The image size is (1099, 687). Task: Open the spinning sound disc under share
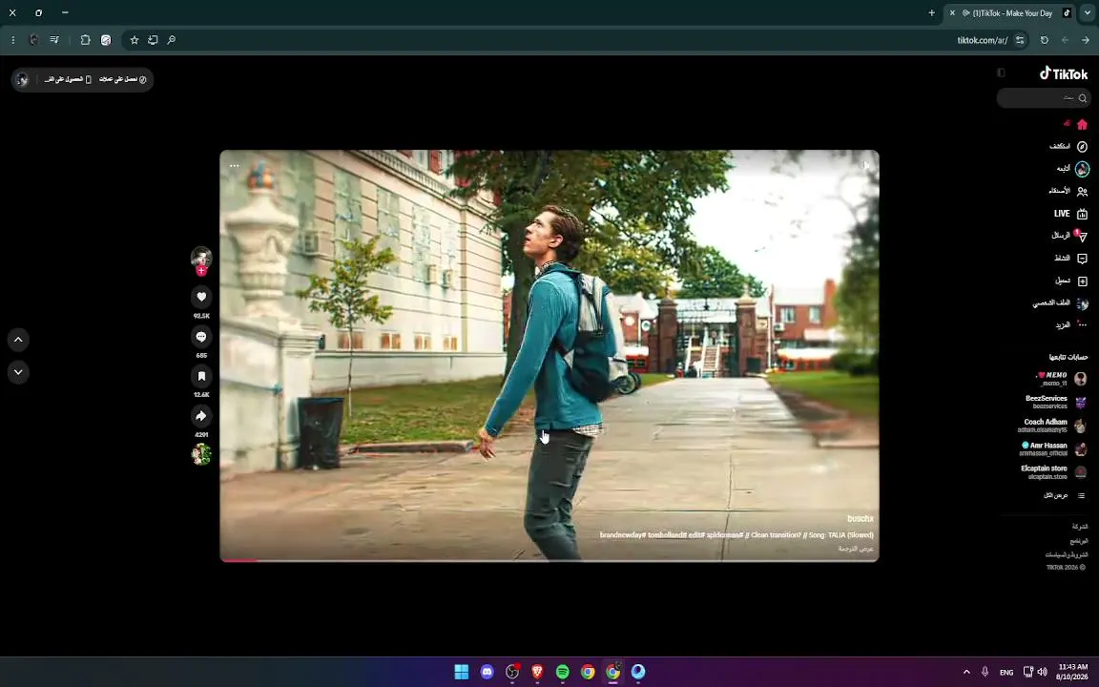[x=201, y=454]
